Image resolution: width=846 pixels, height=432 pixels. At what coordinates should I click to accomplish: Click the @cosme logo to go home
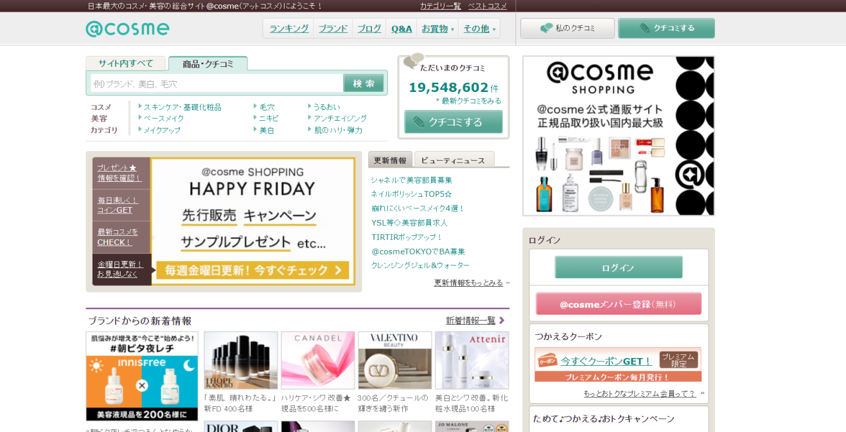(127, 28)
